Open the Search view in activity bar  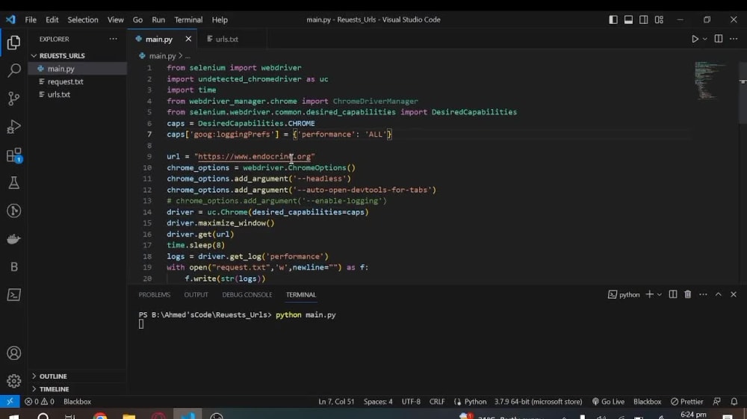click(x=13, y=70)
